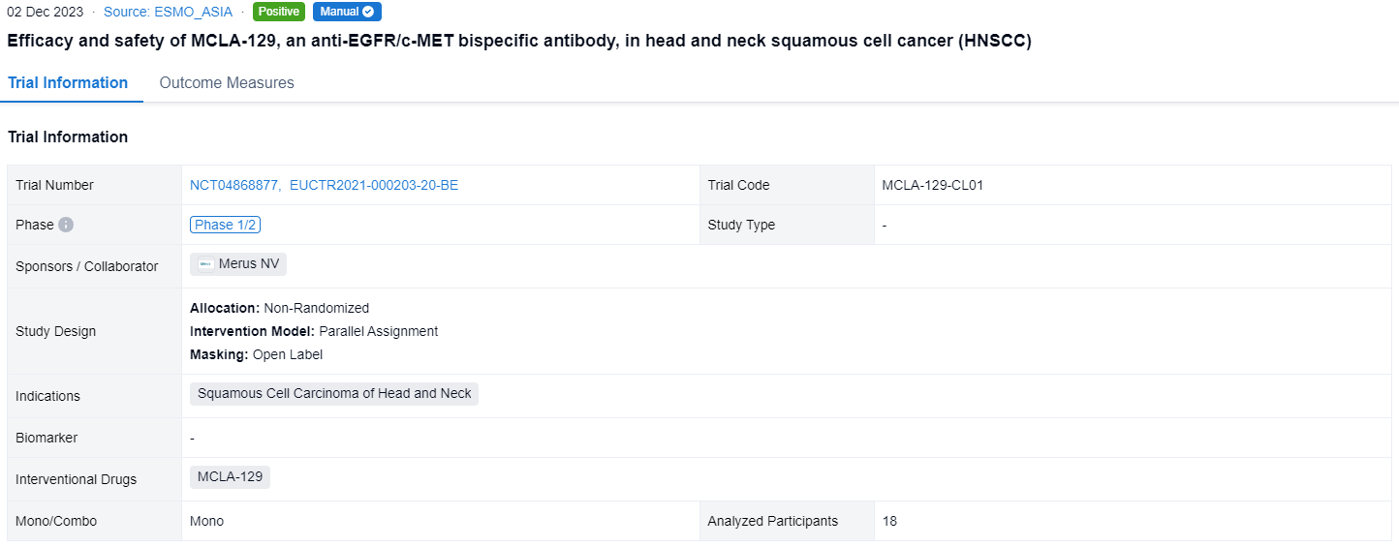This screenshot has height=547, width=1399.
Task: Open the EUCTR2021-000203-20-BE trial link
Action: click(x=374, y=185)
